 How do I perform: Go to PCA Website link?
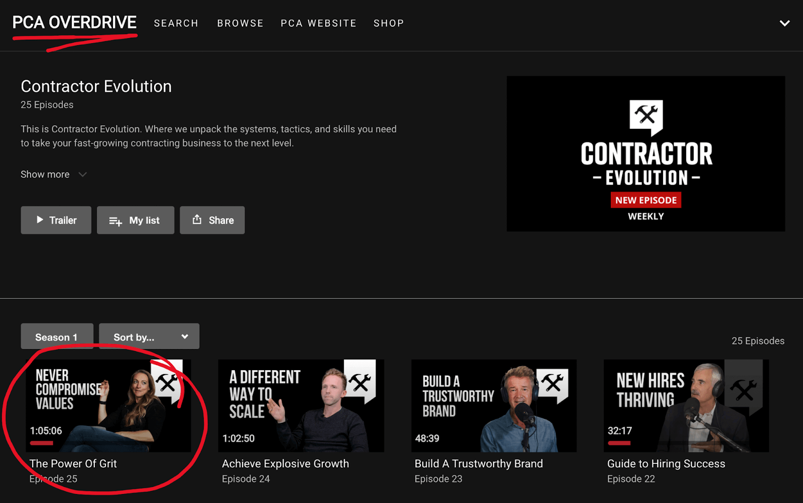coord(319,23)
